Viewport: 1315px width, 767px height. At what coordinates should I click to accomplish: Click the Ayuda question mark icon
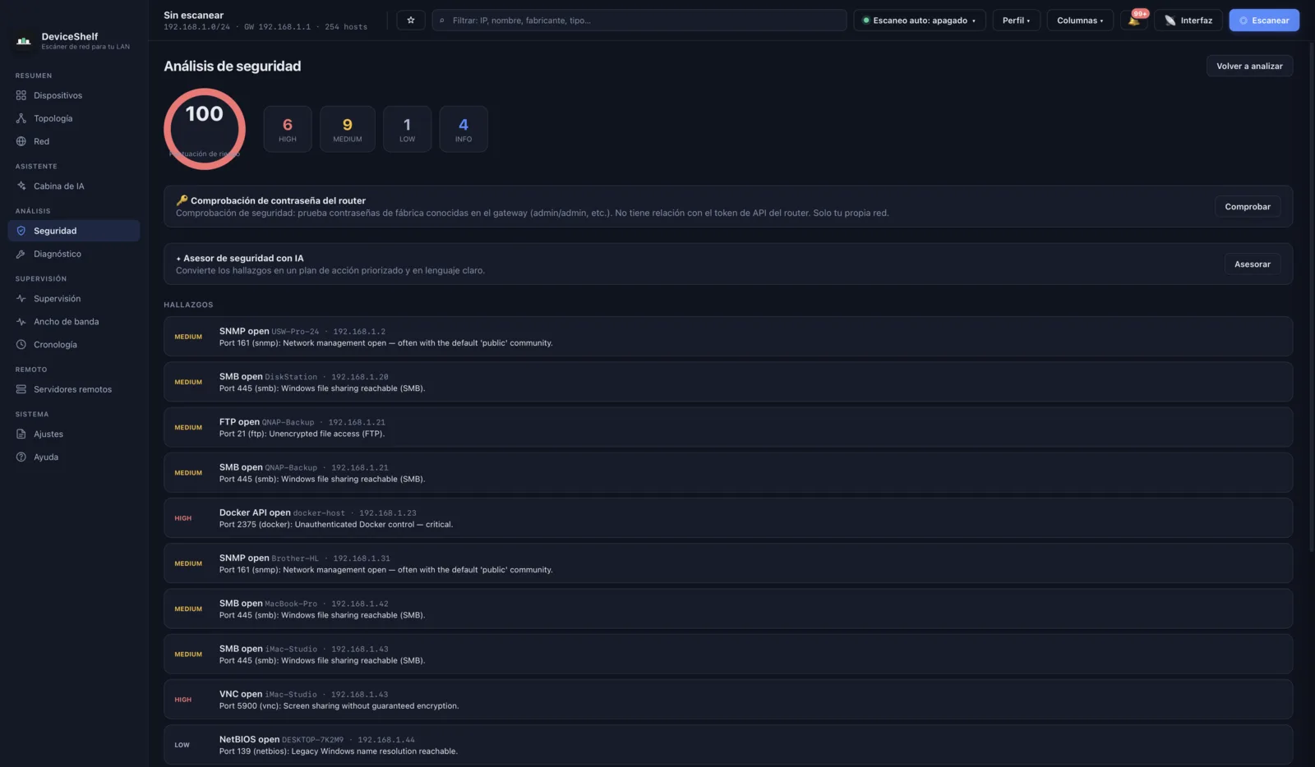click(21, 457)
